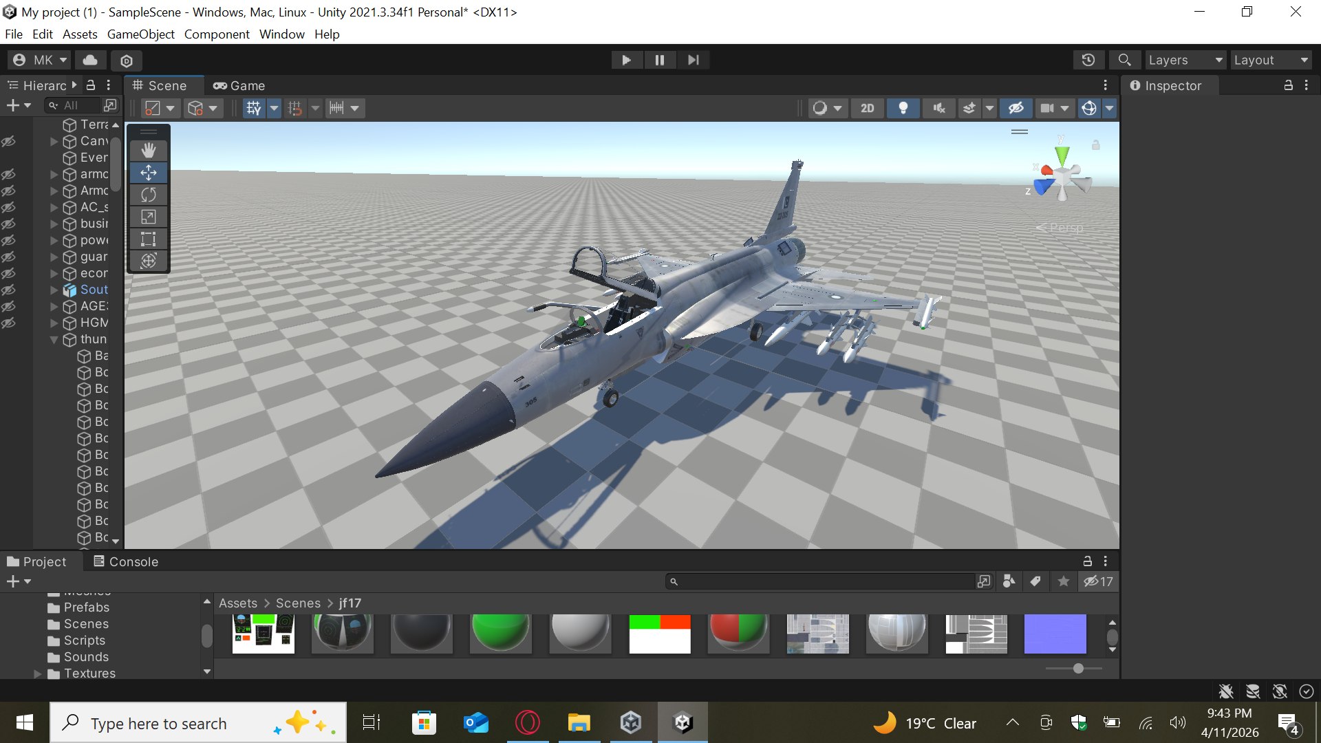Open File Explorer from taskbar
Image resolution: width=1321 pixels, height=743 pixels.
tap(579, 722)
